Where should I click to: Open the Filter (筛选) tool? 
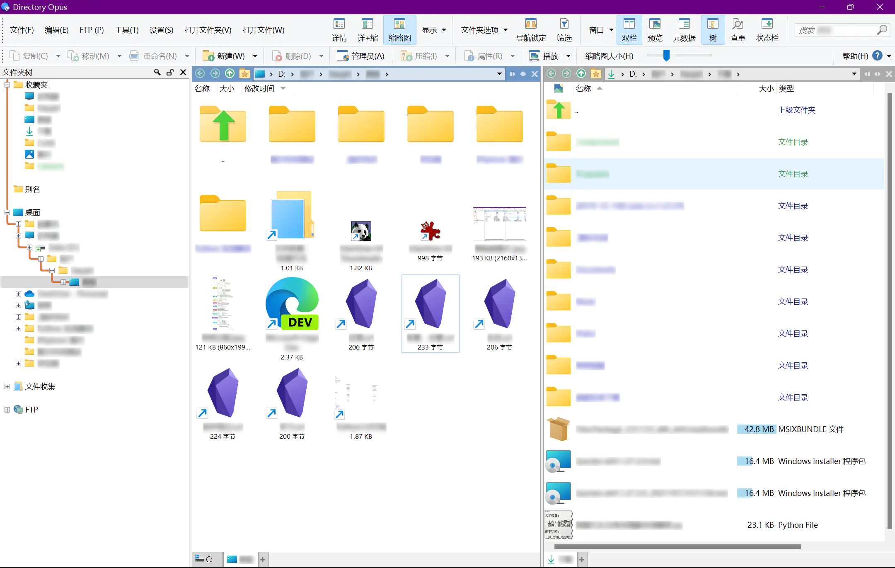tap(564, 30)
